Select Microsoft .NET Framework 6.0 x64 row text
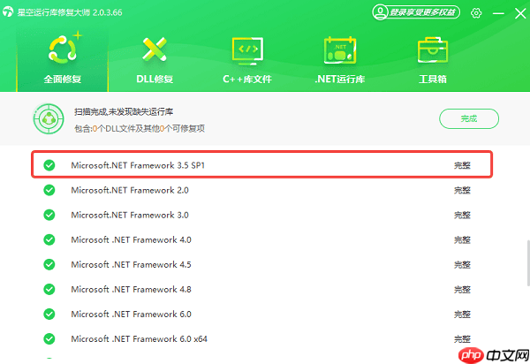530x364 pixels. tap(140, 338)
